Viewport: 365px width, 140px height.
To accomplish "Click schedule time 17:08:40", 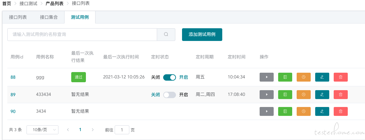I will [x=236, y=94].
